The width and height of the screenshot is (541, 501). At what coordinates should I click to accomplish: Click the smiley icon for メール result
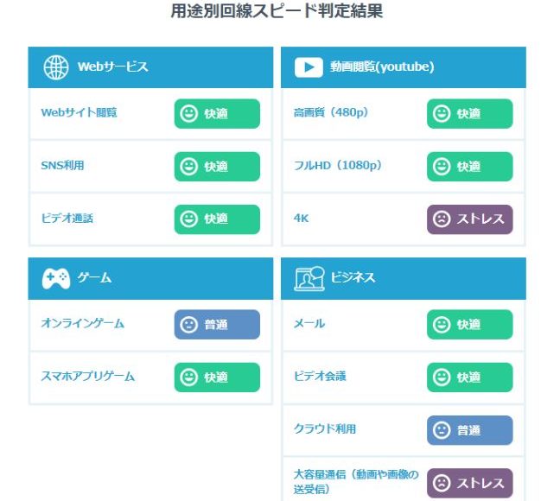(x=442, y=325)
